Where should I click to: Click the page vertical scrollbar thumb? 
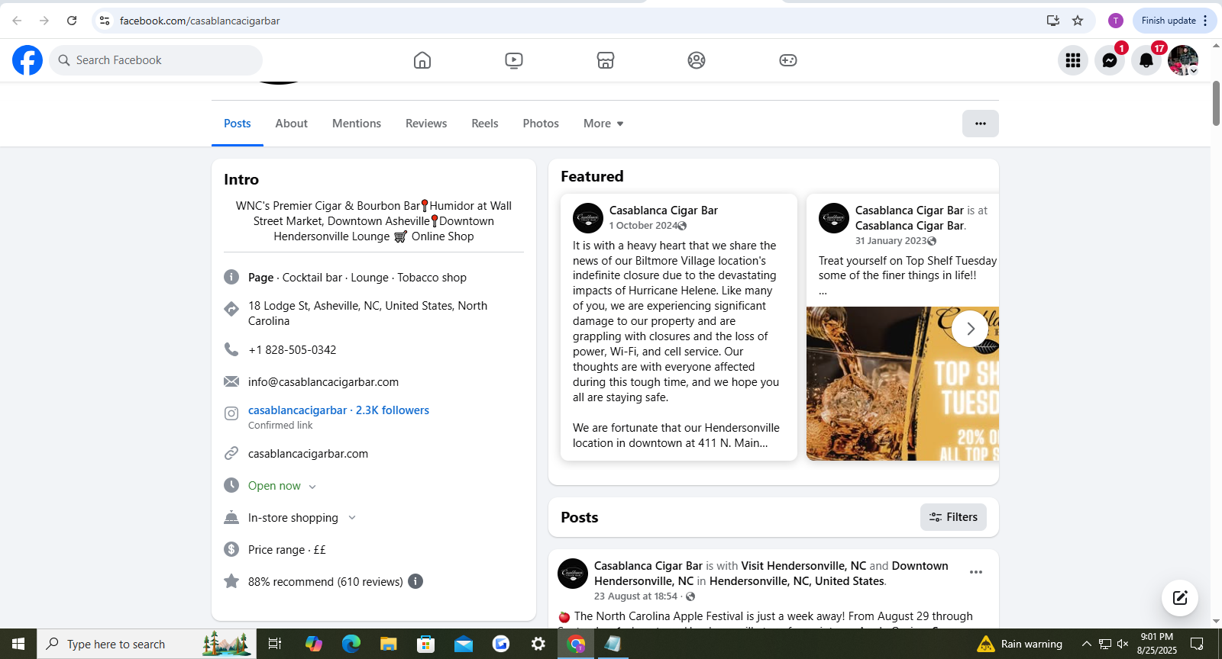(x=1216, y=103)
